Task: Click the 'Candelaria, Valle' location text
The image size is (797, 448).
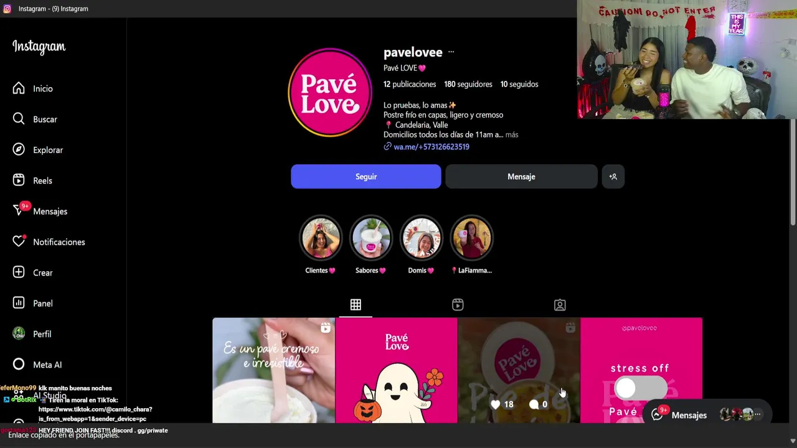Action: point(422,125)
